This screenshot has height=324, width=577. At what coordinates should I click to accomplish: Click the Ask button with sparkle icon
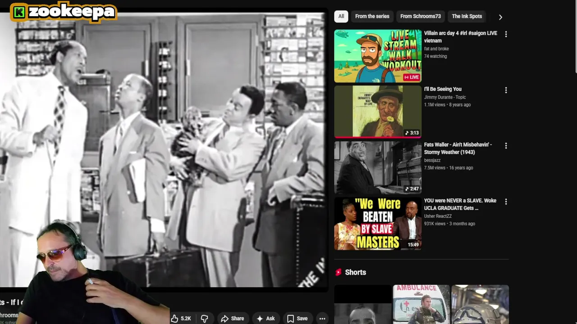coord(266,319)
